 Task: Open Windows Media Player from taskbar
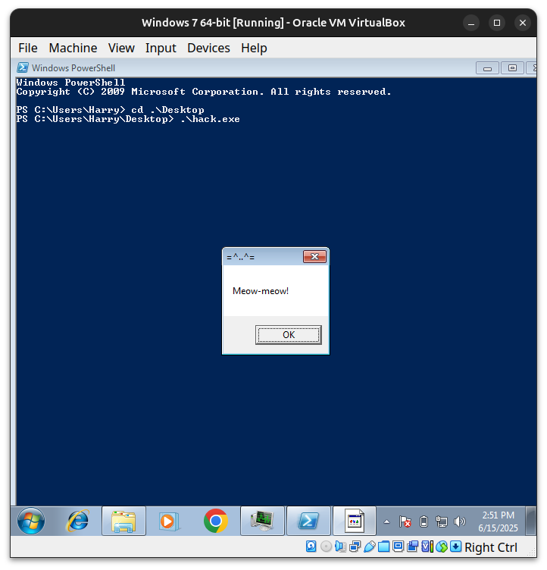(x=168, y=521)
